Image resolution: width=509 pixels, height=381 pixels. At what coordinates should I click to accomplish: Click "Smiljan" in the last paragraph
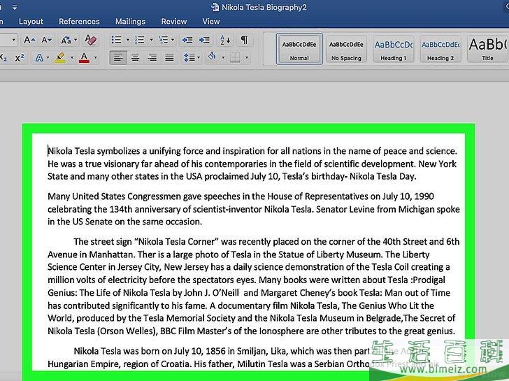(x=252, y=351)
